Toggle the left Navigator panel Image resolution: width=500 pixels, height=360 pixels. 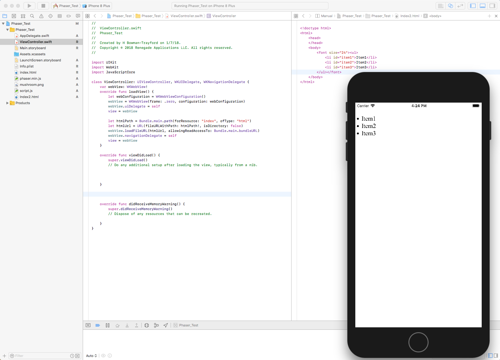473,6
